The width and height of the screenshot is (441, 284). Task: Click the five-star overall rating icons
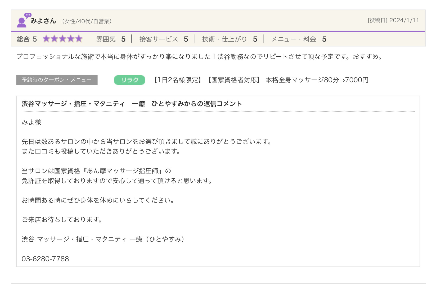point(63,39)
